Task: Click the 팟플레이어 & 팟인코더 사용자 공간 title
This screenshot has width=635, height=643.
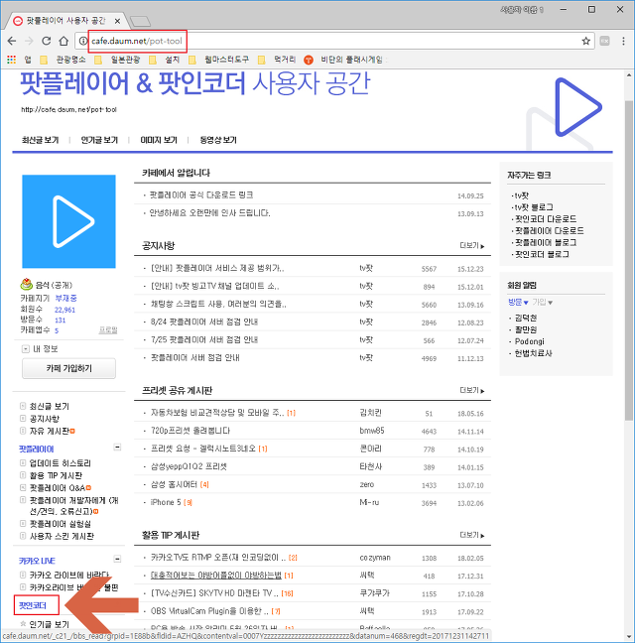Action: click(x=195, y=83)
